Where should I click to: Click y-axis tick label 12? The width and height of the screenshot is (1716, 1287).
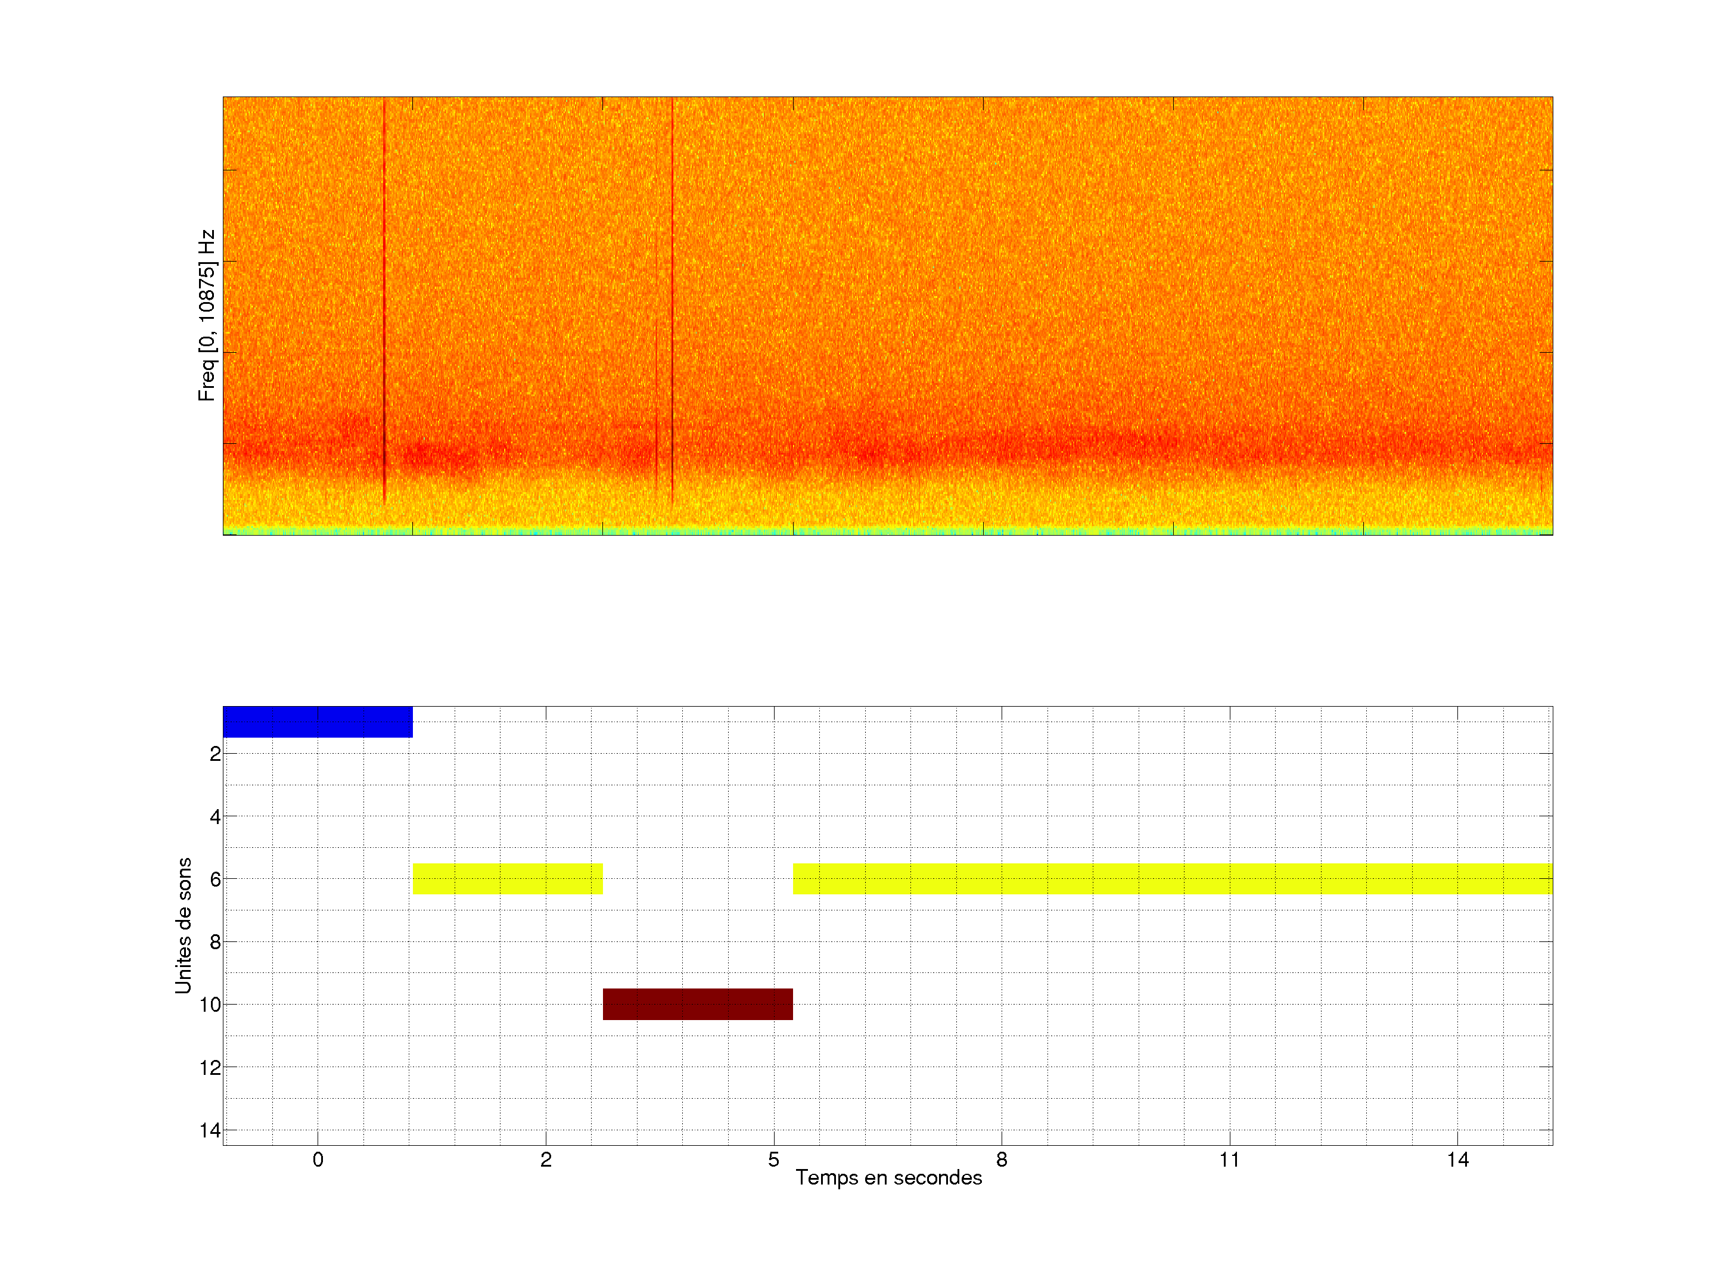pos(210,1068)
